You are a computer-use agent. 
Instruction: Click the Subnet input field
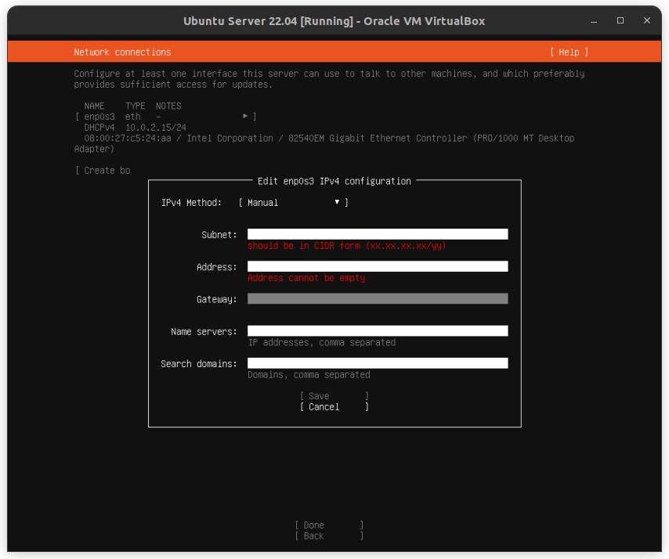pyautogui.click(x=378, y=234)
